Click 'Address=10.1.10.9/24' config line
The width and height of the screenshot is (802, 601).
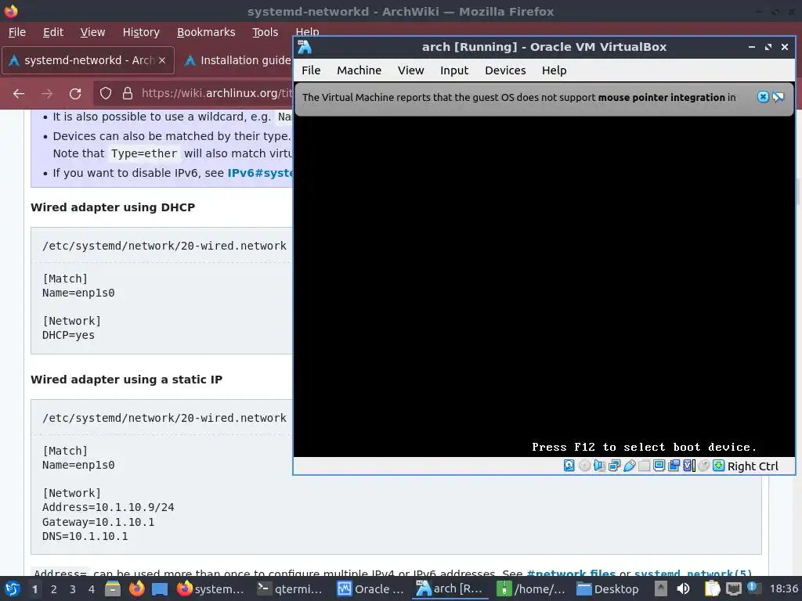108,507
